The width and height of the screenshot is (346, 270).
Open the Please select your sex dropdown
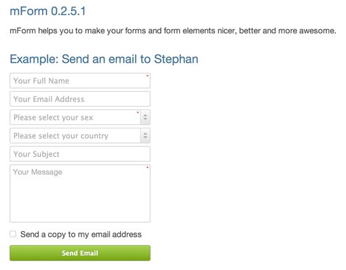(80, 117)
